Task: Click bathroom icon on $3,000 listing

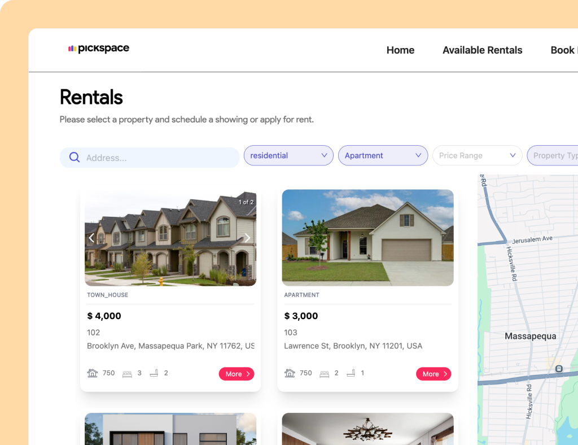Action: [x=351, y=373]
